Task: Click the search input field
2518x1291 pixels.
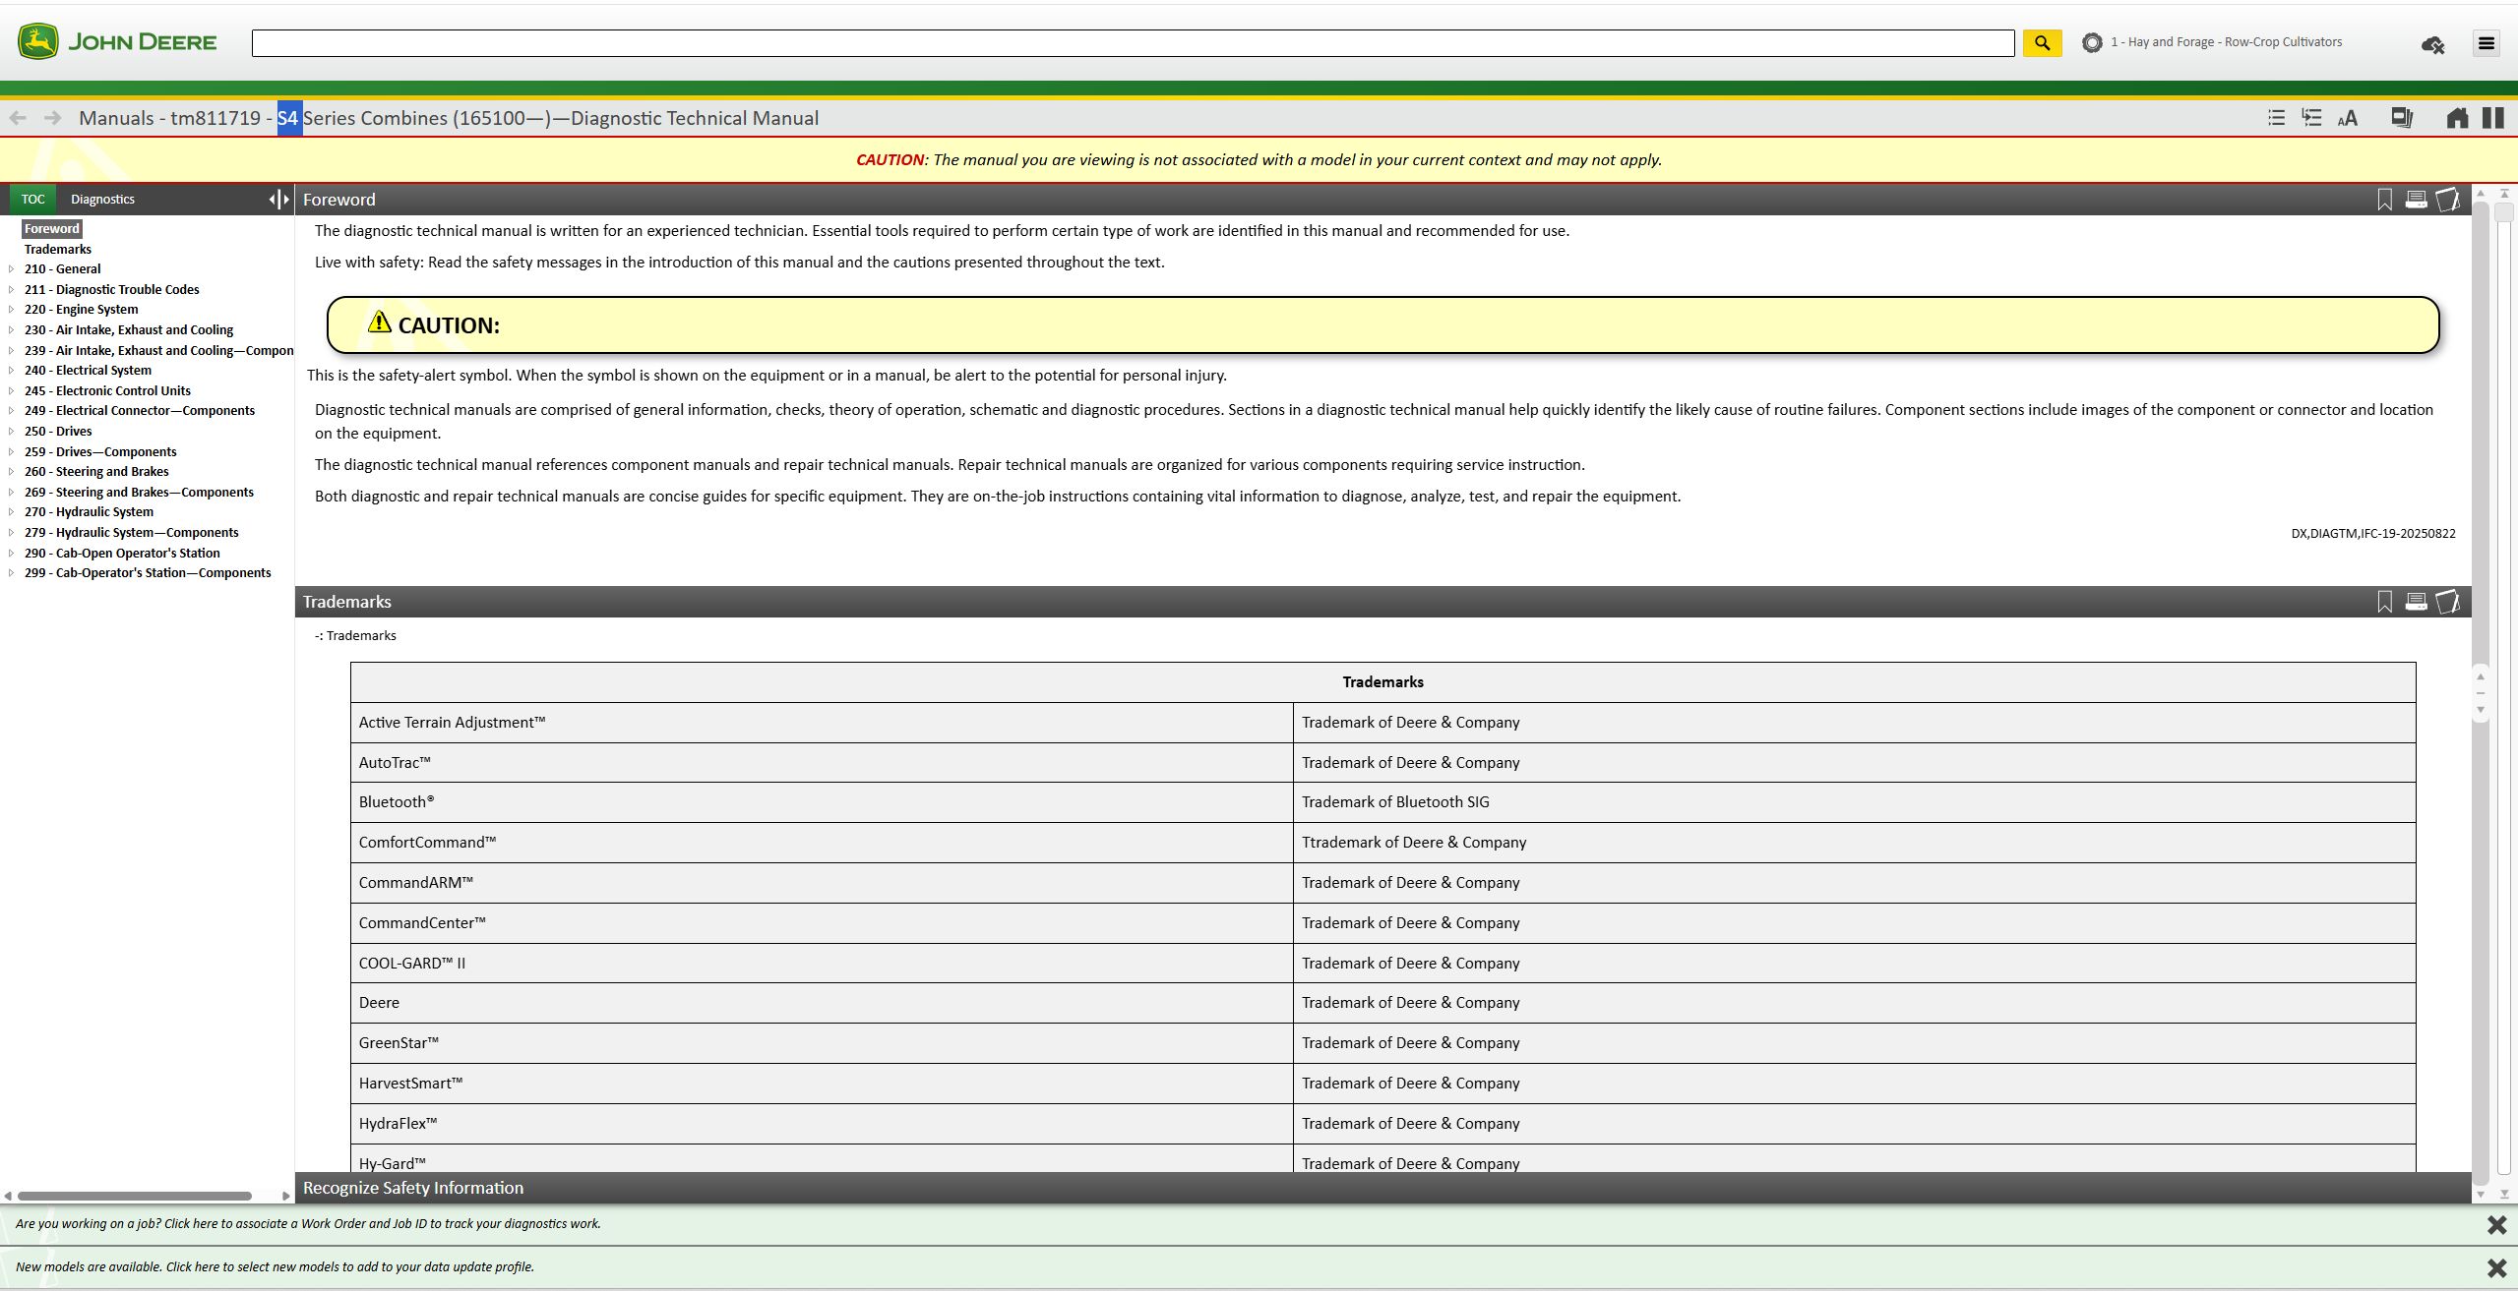Action: pos(1132,42)
